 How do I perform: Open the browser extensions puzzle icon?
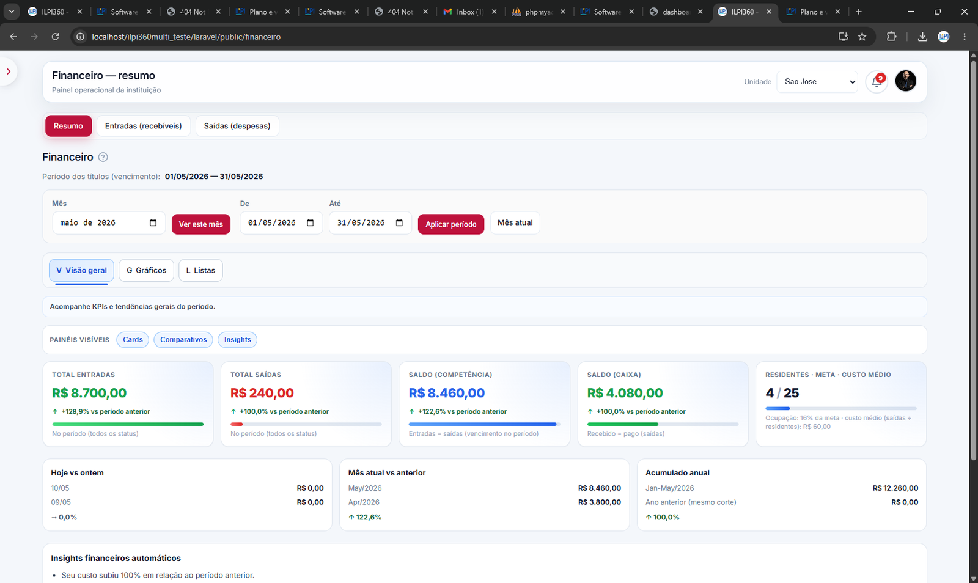pyautogui.click(x=891, y=37)
